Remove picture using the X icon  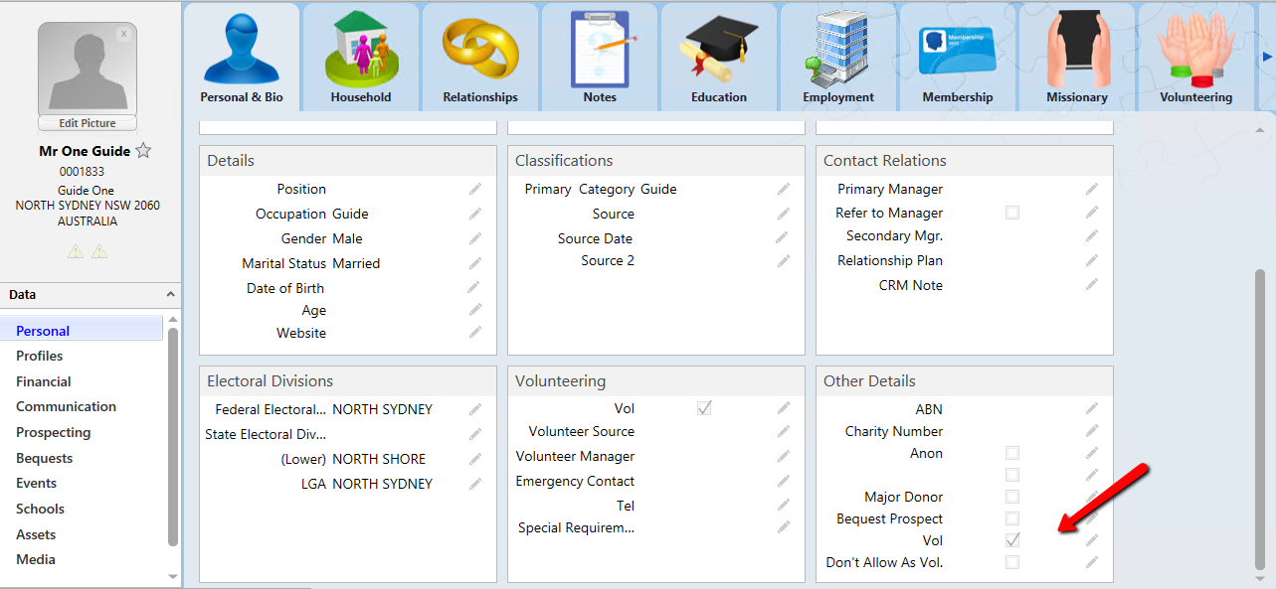(x=123, y=34)
